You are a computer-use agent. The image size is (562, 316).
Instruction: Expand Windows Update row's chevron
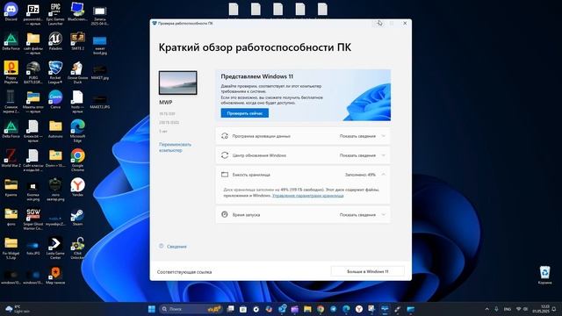click(383, 155)
